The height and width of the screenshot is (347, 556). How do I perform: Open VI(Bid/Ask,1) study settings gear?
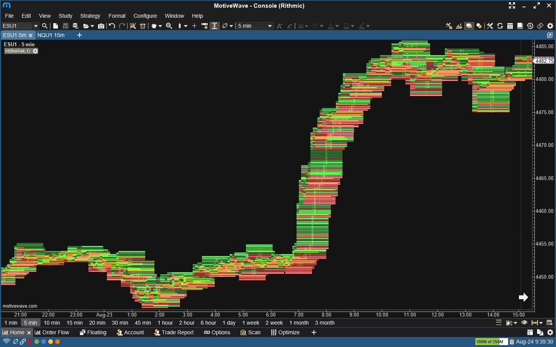[35, 51]
